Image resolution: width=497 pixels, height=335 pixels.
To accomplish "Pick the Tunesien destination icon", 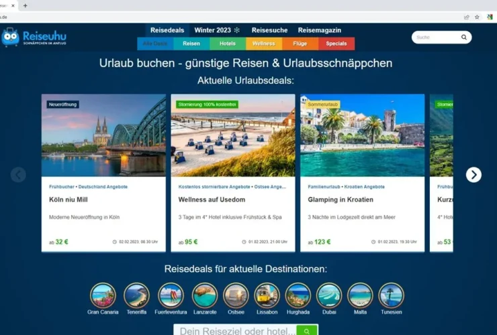I will [390, 295].
